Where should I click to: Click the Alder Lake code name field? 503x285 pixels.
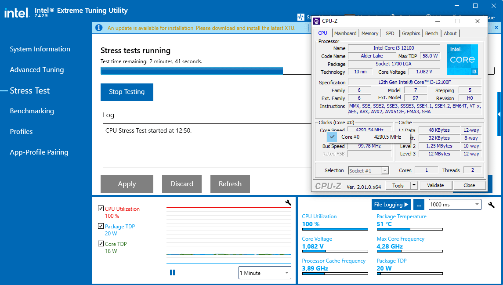click(372, 56)
